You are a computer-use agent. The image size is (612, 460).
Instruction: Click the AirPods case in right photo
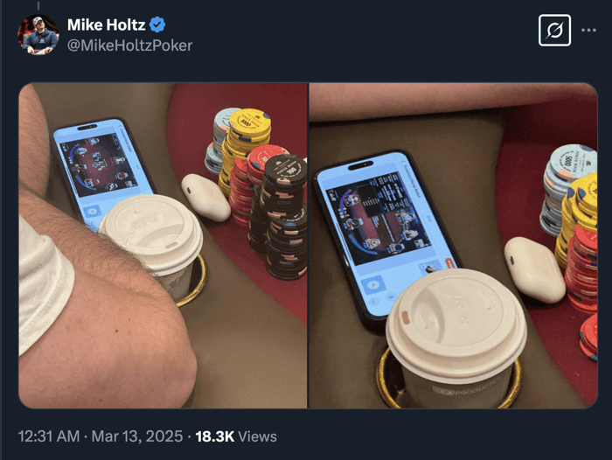[x=534, y=269]
